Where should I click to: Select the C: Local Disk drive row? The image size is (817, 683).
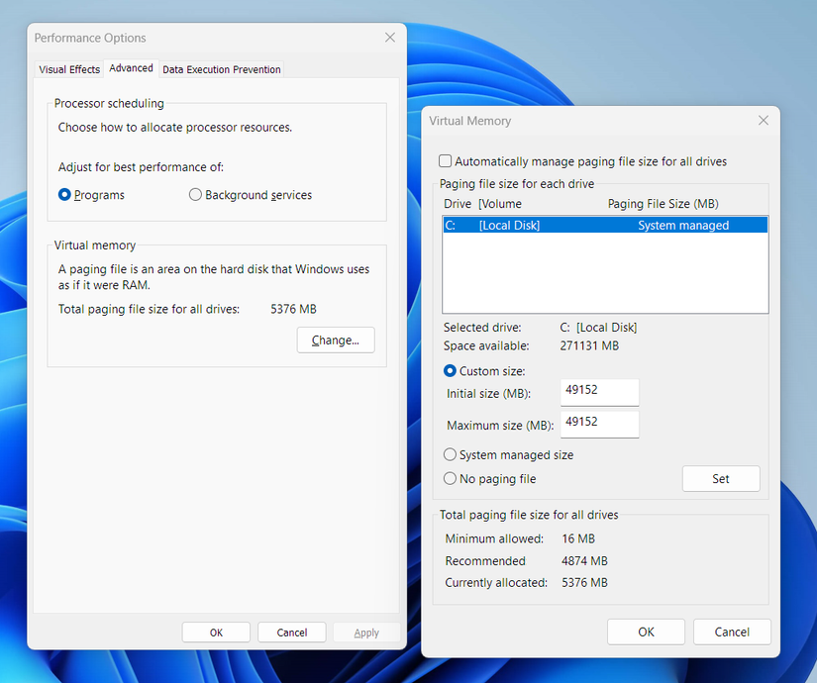[604, 225]
